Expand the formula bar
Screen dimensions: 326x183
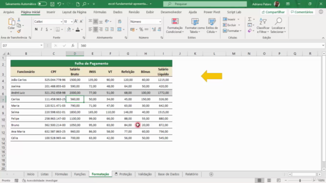coord(323,45)
